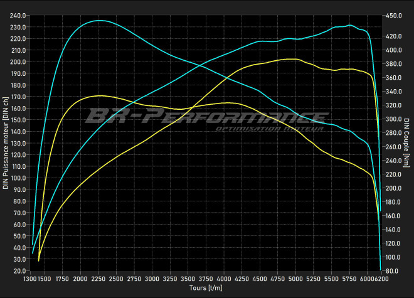Select the 100.0 label on power axis
This screenshot has width=414, height=298.
(x=18, y=178)
